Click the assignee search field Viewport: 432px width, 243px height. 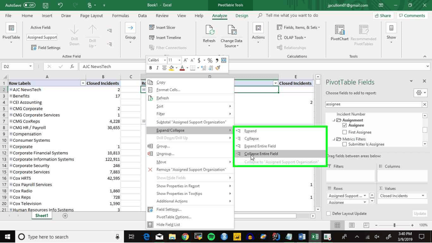[373, 104]
